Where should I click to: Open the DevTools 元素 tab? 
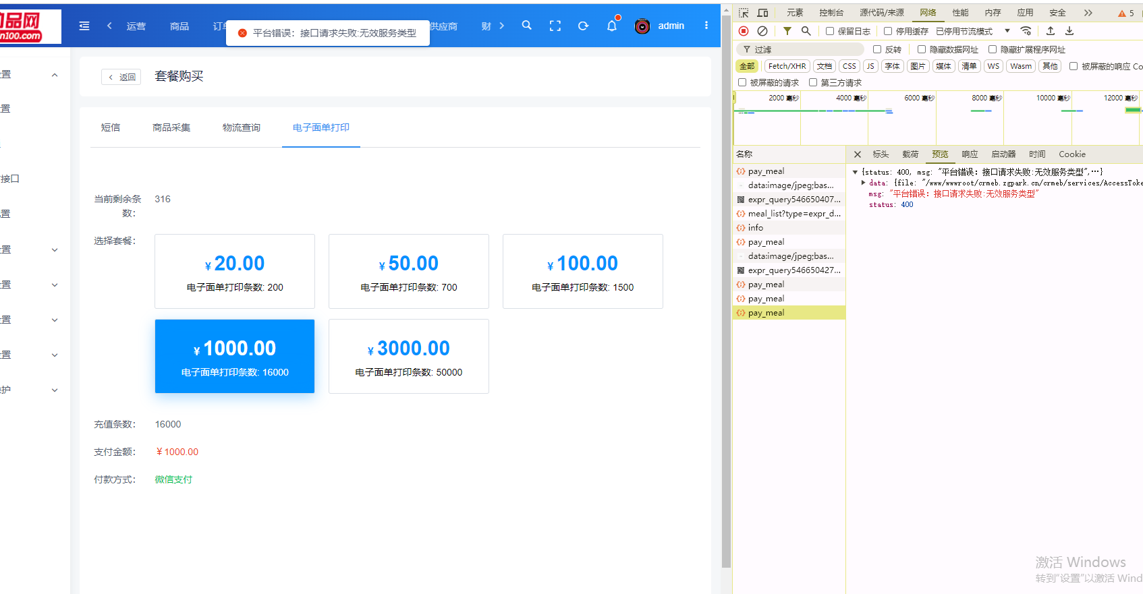click(795, 13)
